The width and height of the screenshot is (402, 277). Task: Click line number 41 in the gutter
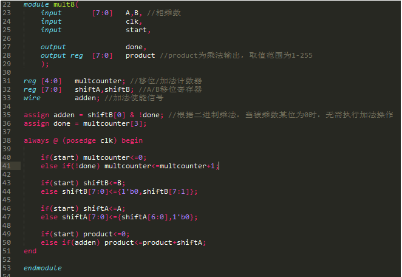[x=7, y=166]
